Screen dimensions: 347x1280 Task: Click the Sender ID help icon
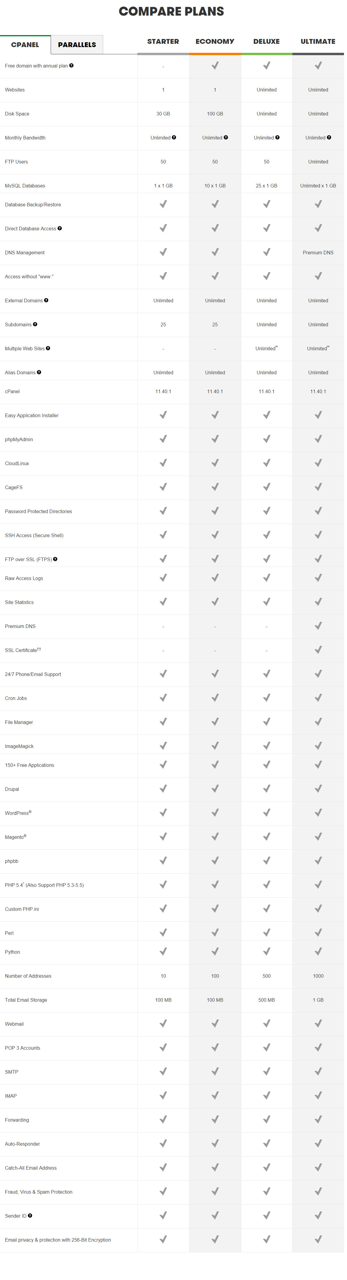click(x=30, y=1216)
